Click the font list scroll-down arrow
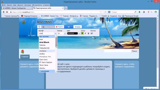The image size is (160, 90). (x=56, y=71)
